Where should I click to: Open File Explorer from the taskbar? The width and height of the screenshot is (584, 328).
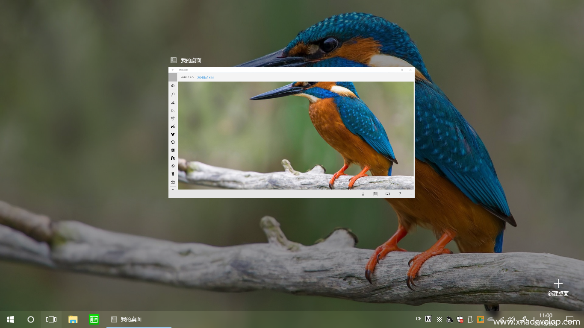click(x=73, y=319)
